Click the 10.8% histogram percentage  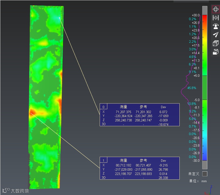coord(192,104)
